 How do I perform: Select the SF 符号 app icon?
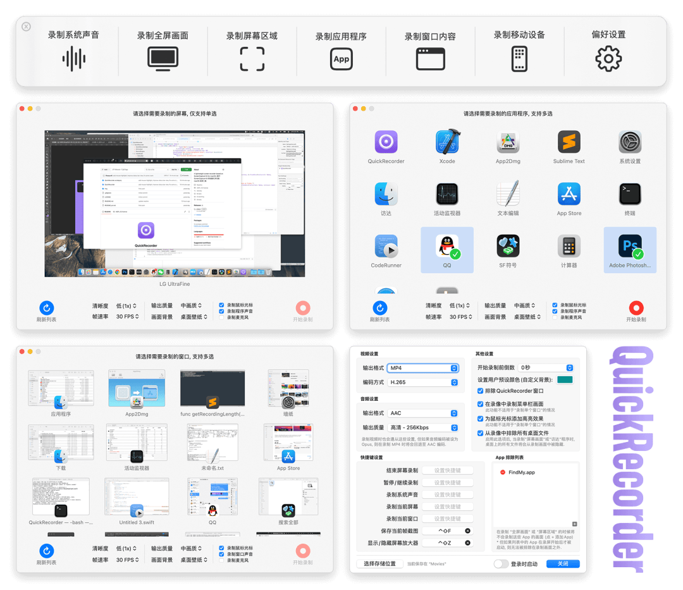[x=508, y=246]
